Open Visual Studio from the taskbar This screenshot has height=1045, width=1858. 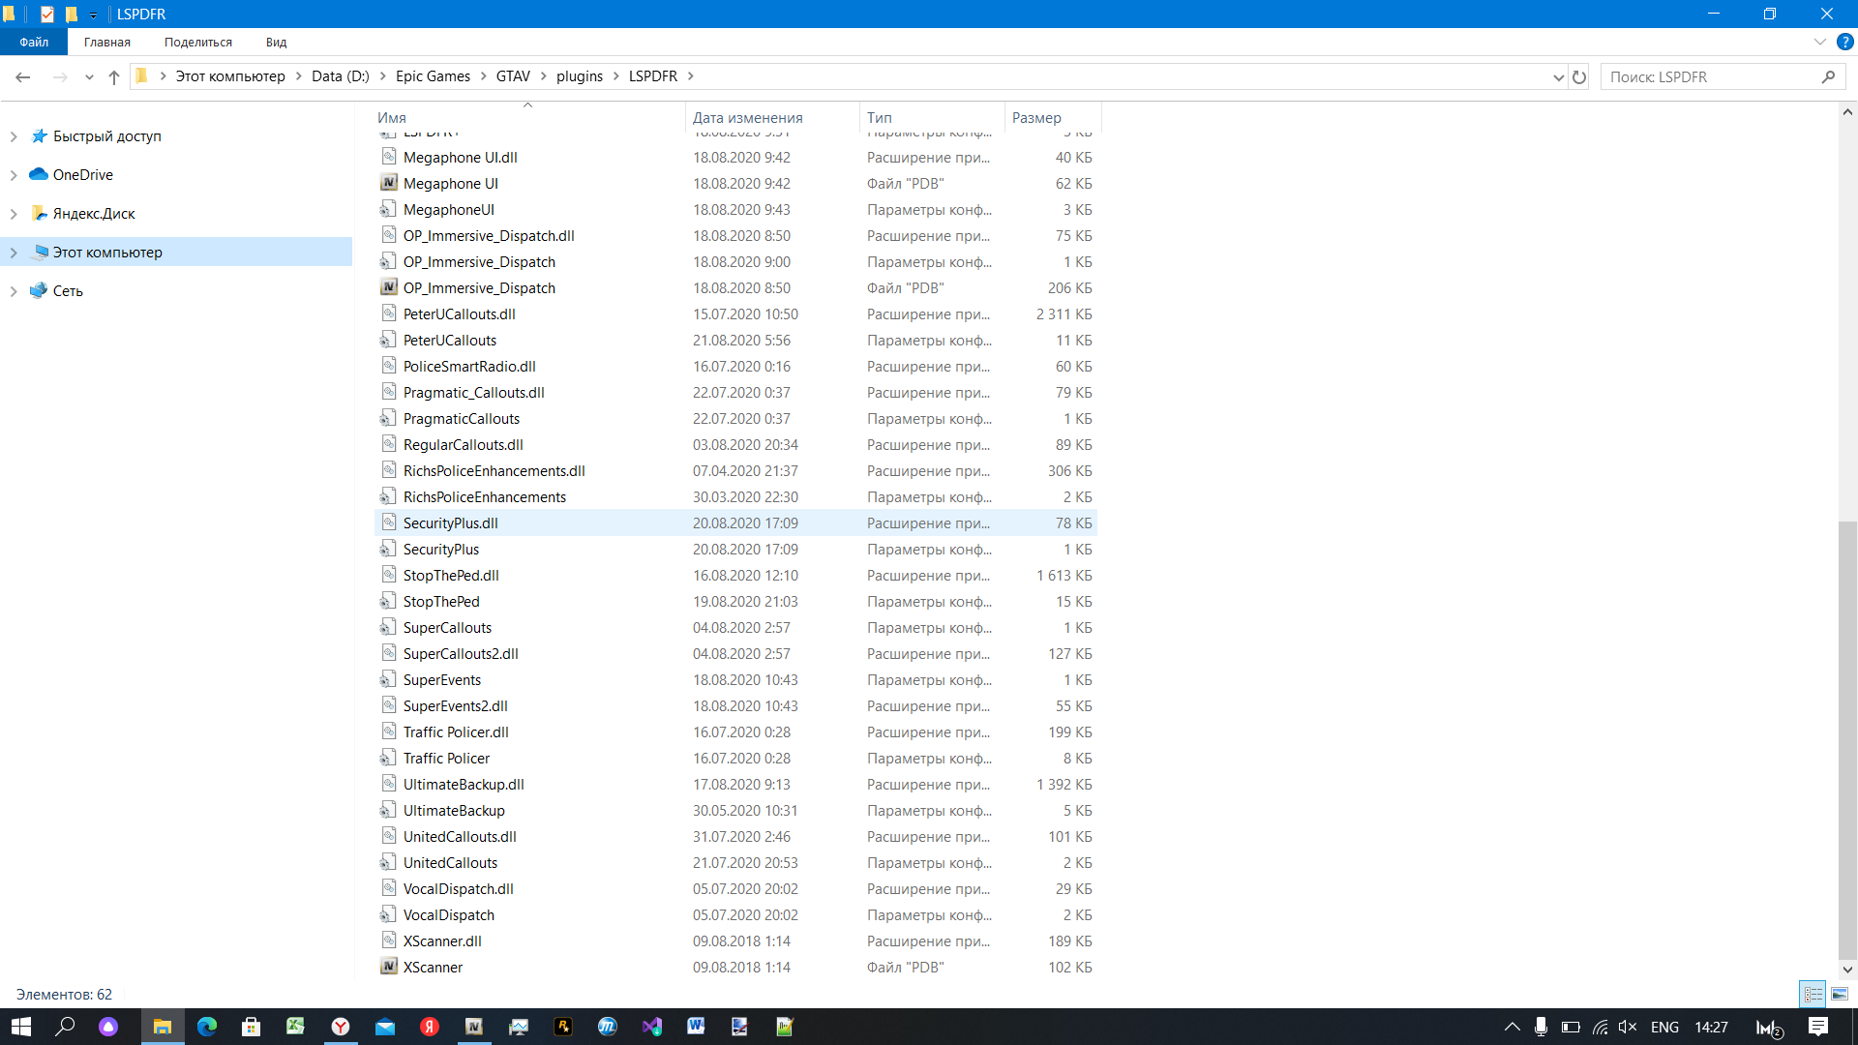(x=651, y=1027)
